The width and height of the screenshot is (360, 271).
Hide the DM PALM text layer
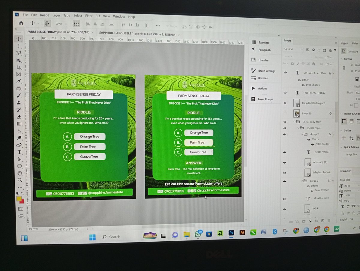pyautogui.click(x=285, y=73)
